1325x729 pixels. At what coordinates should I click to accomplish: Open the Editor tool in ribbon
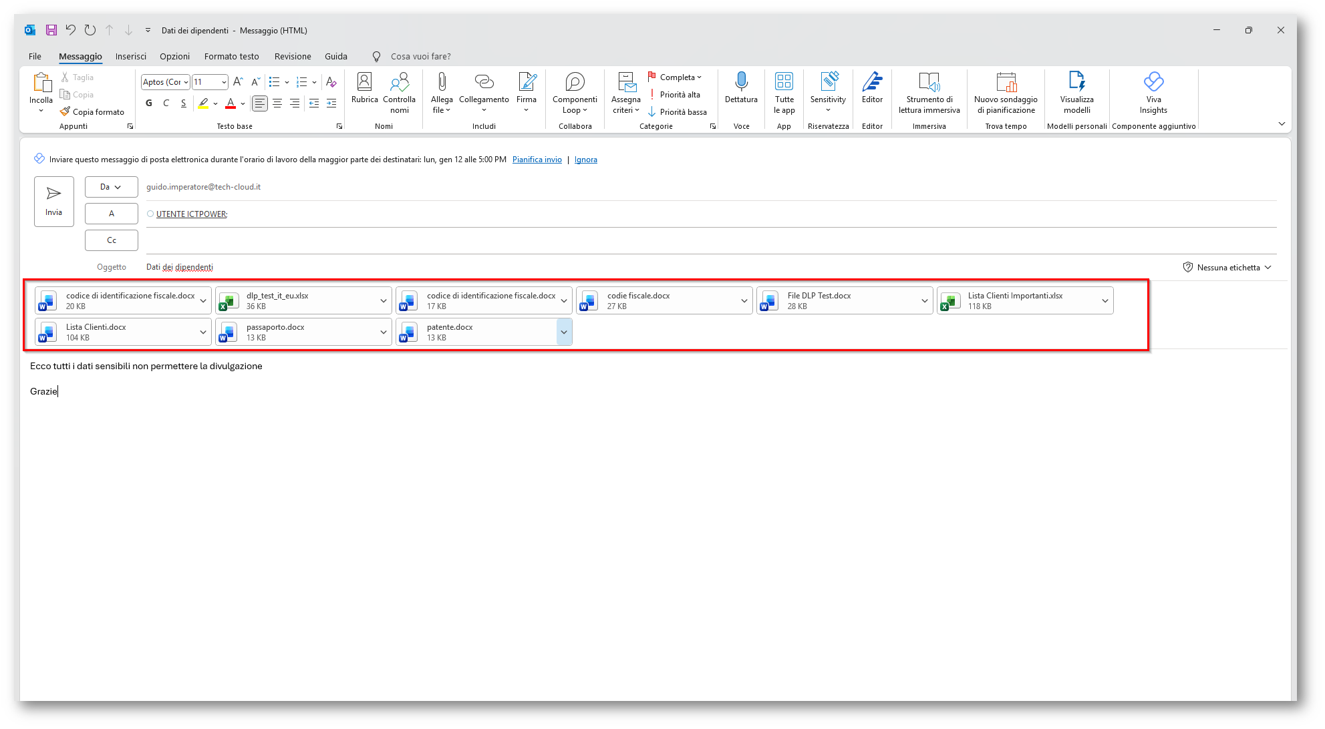872,83
